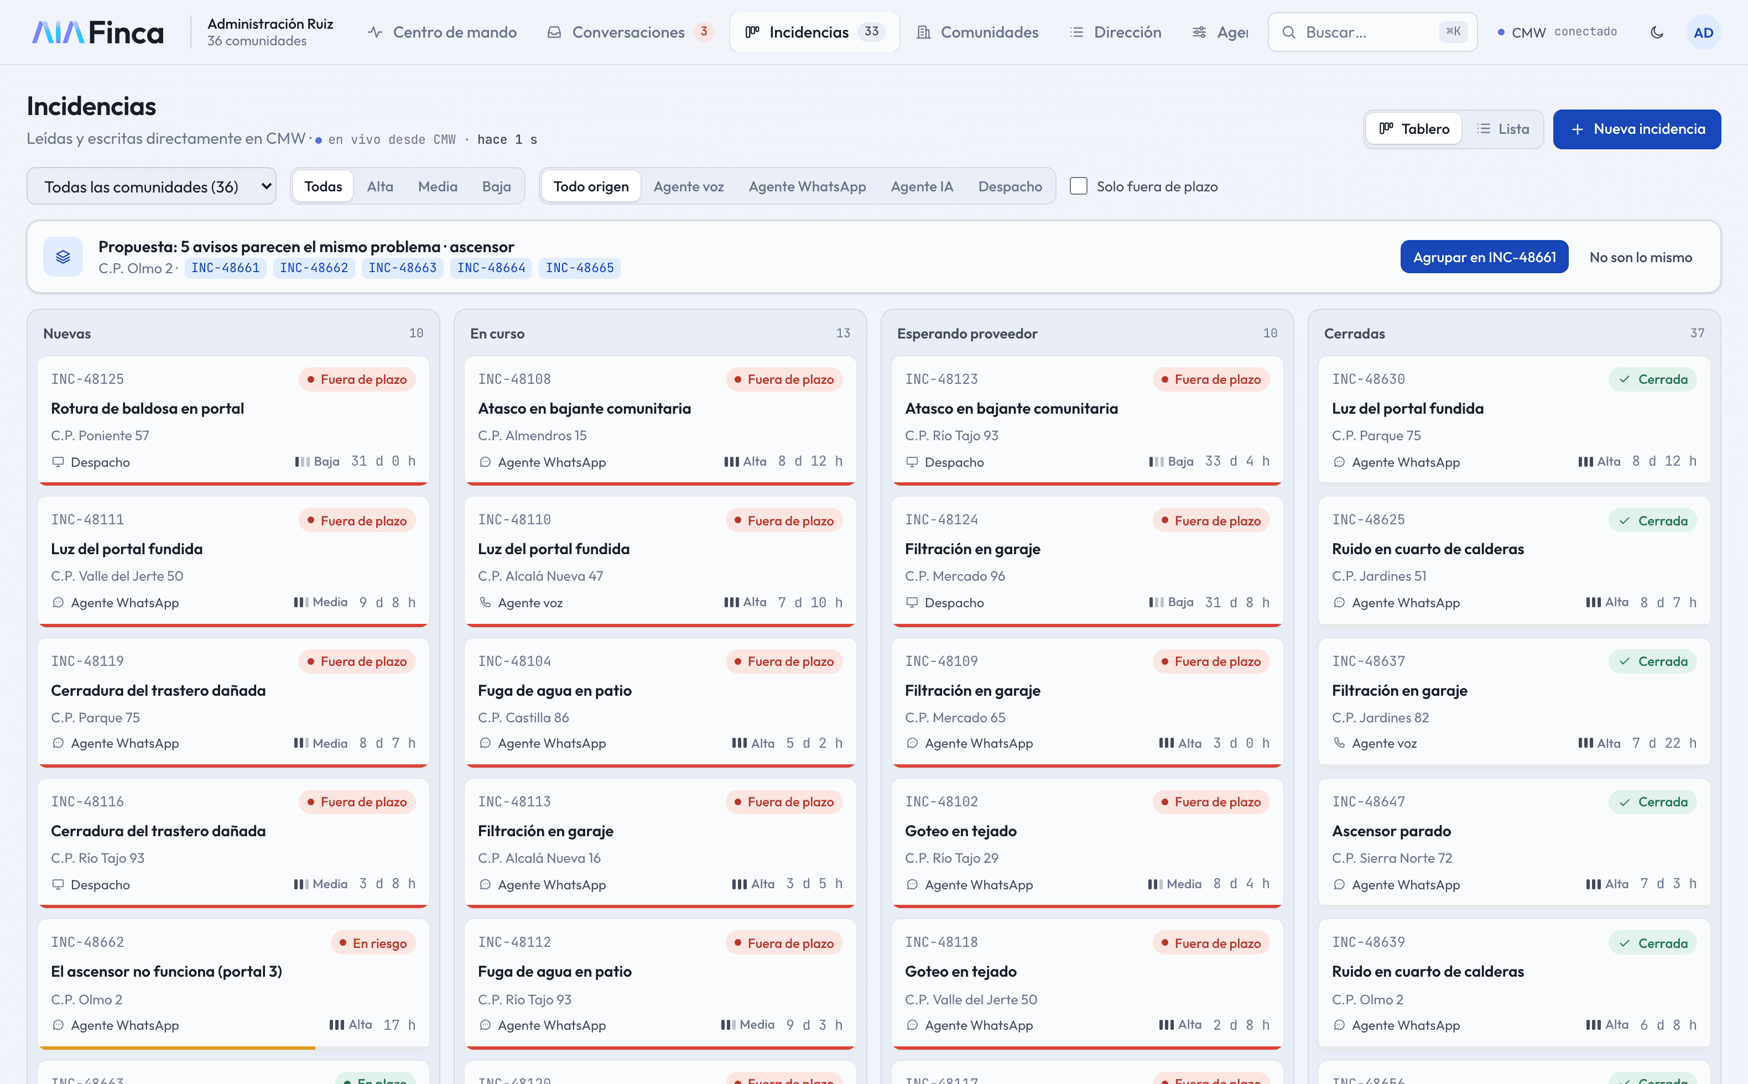
Task: Filter origin by Agente IA
Action: click(x=922, y=186)
